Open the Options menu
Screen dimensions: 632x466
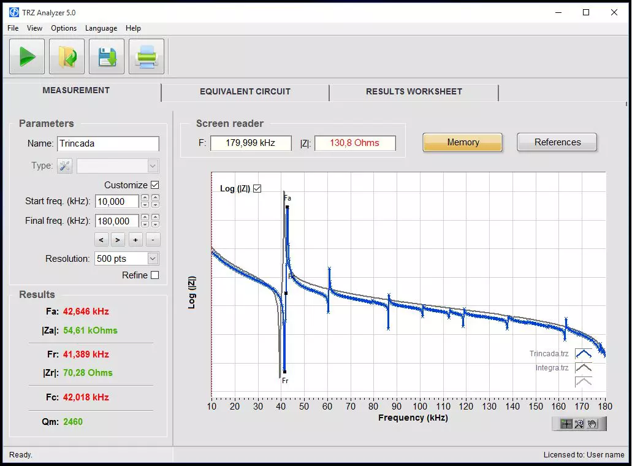(64, 28)
